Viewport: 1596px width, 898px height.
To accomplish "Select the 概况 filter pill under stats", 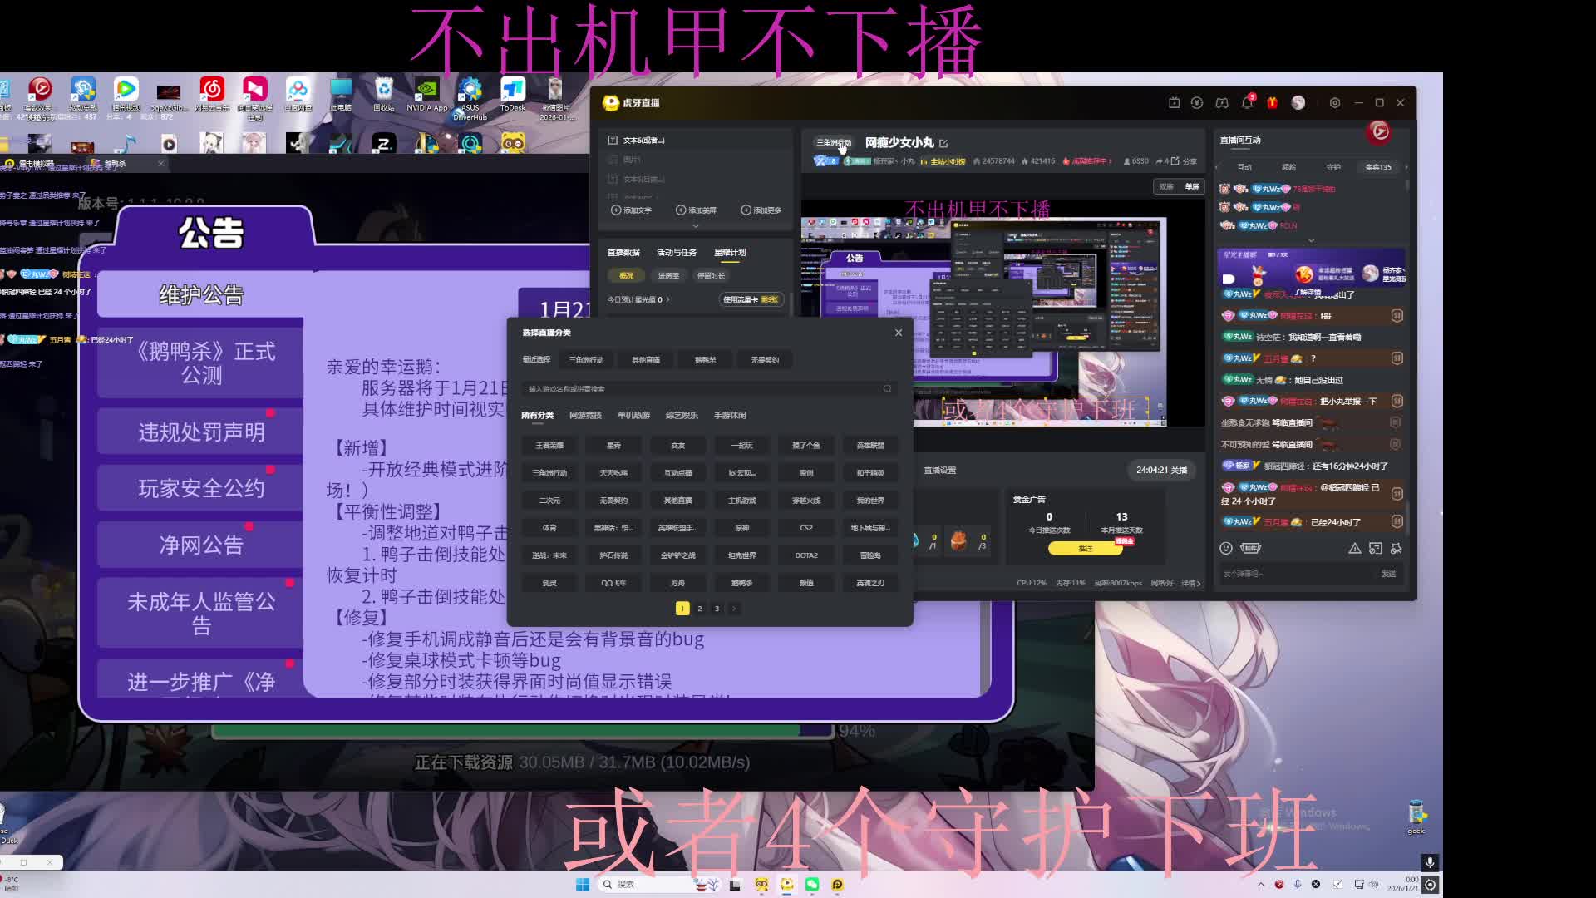I will click(626, 275).
